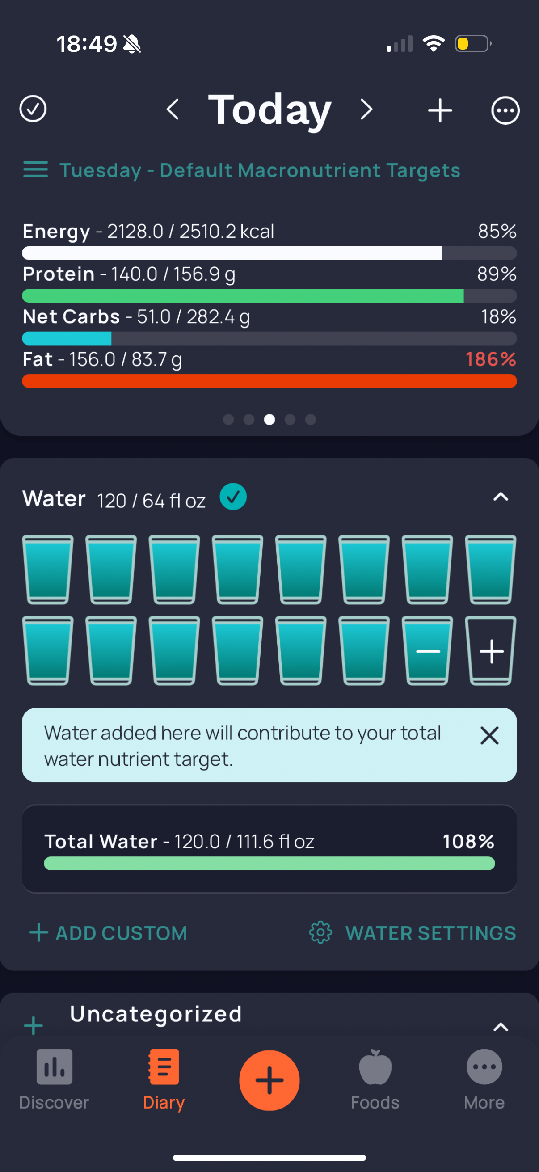This screenshot has height=1172, width=539.
Task: Collapse the Uncategorized section chevron
Action: [501, 1027]
